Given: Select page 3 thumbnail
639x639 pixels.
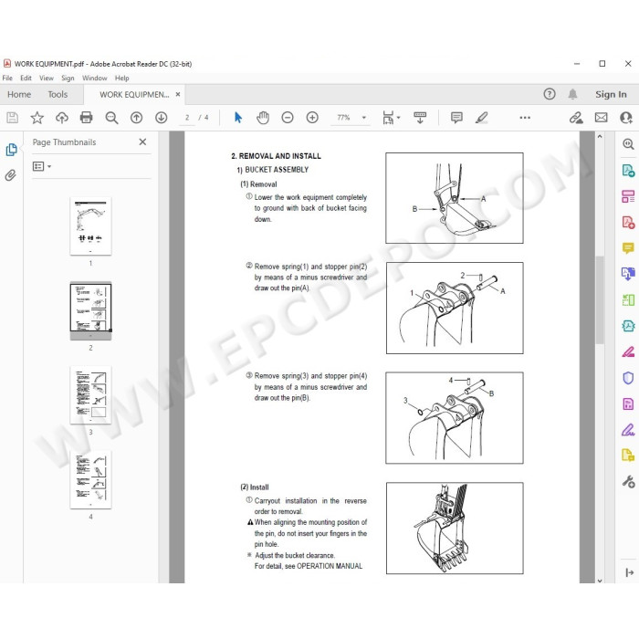Looking at the screenshot, I should click(90, 395).
